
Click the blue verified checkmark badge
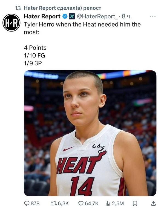tap(65, 16)
